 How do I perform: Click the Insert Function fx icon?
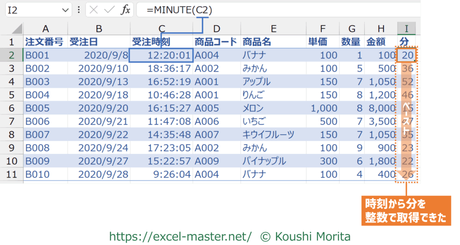(x=125, y=10)
